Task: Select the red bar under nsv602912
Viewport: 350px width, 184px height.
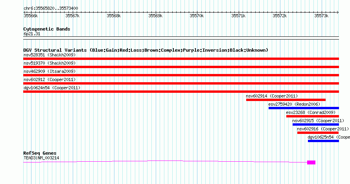Action: [x=181, y=83]
